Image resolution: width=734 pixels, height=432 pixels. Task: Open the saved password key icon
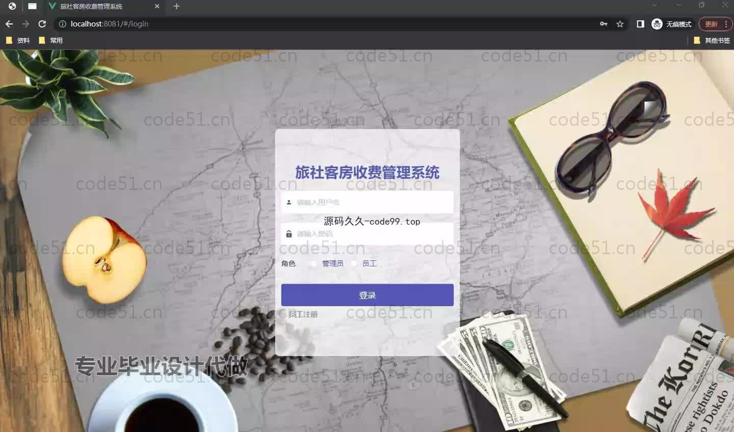coord(604,24)
